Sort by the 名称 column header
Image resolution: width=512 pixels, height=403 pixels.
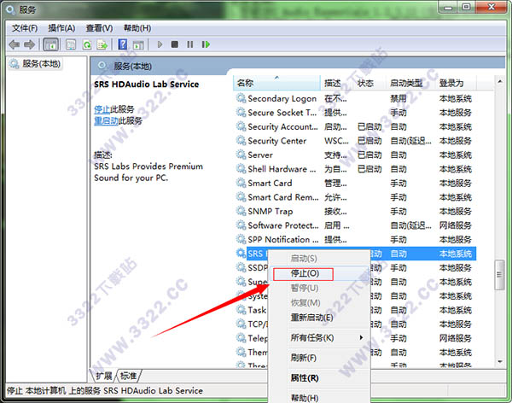tap(276, 83)
